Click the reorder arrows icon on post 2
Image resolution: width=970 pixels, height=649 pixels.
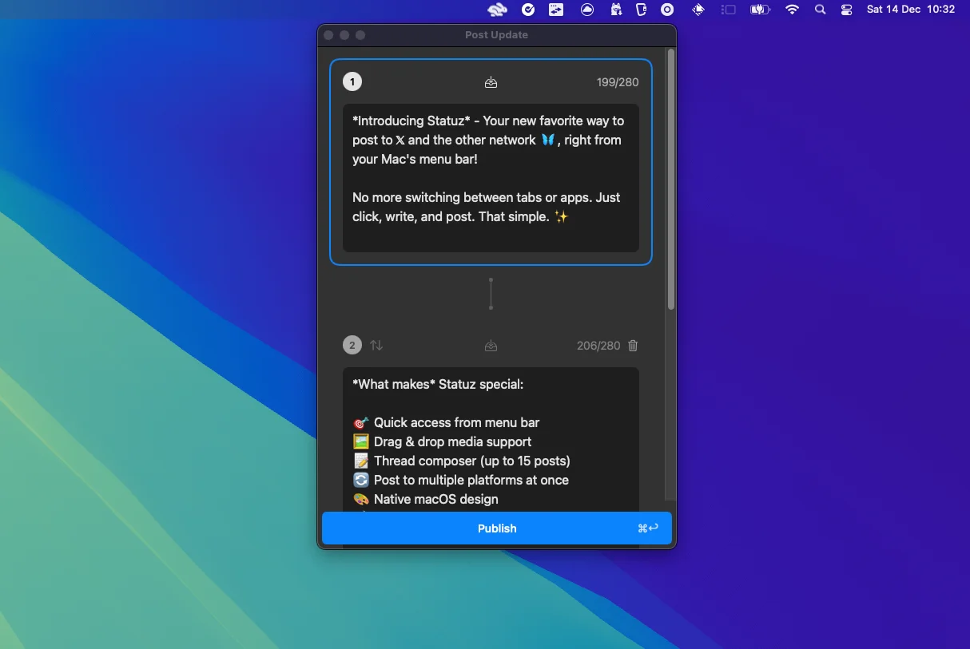[x=376, y=346]
